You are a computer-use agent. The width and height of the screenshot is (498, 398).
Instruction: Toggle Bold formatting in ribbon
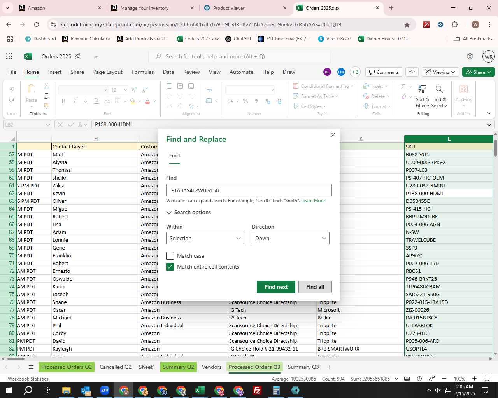(x=64, y=101)
